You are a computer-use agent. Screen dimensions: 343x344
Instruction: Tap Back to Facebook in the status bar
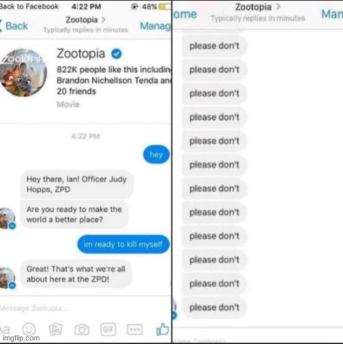click(x=29, y=6)
